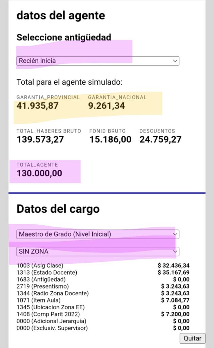Click the '2719 (Presentismo)' row label
214x348 pixels.
[x=42, y=286]
